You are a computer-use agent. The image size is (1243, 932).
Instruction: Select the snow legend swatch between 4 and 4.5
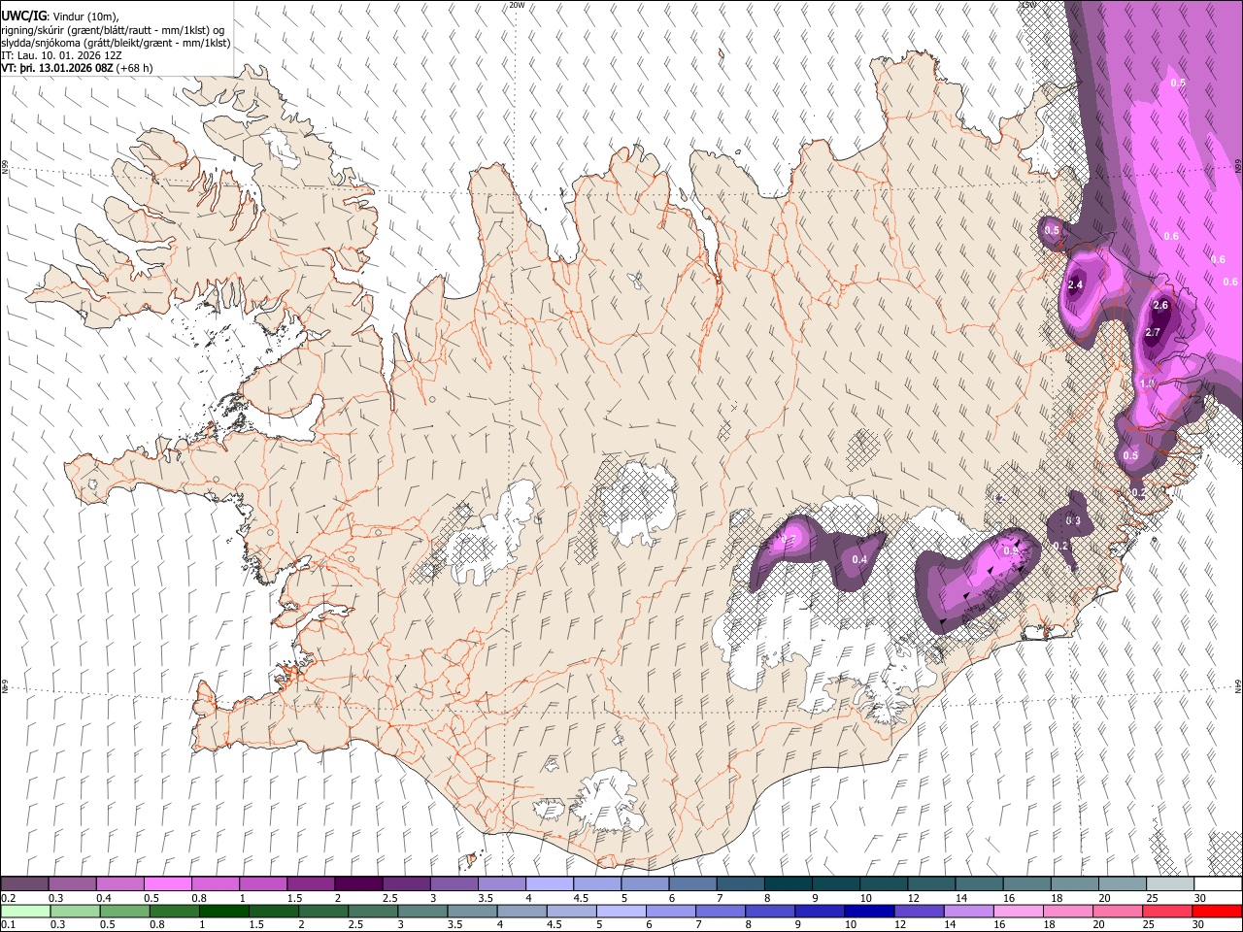click(550, 883)
